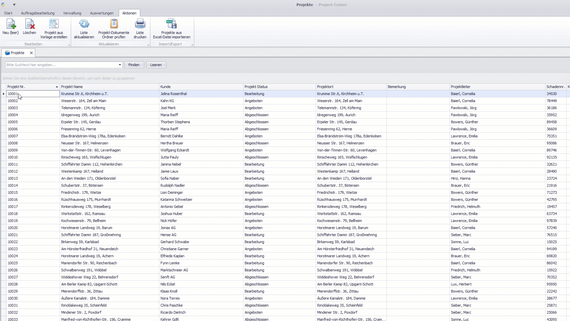Screen dimensions: 570x321
Task: Click the Löschen delete icon
Action: pyautogui.click(x=29, y=24)
